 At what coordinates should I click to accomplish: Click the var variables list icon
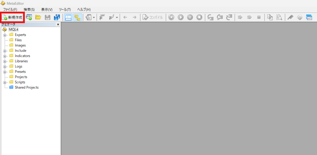102,17
